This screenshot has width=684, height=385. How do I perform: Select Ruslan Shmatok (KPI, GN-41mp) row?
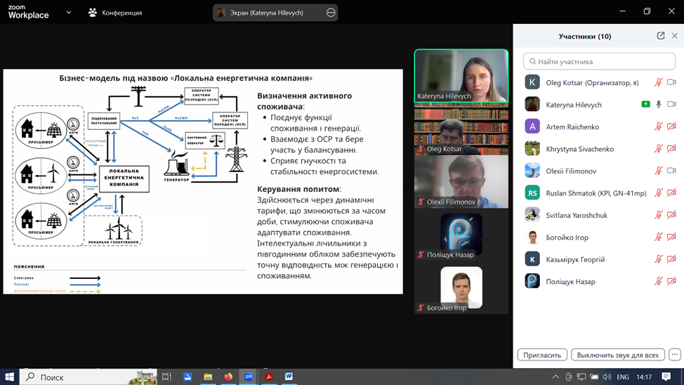pos(599,193)
